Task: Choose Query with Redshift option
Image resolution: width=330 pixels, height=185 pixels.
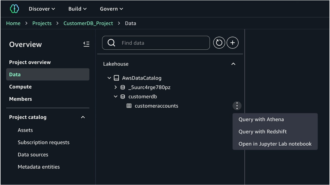Action: (262, 132)
